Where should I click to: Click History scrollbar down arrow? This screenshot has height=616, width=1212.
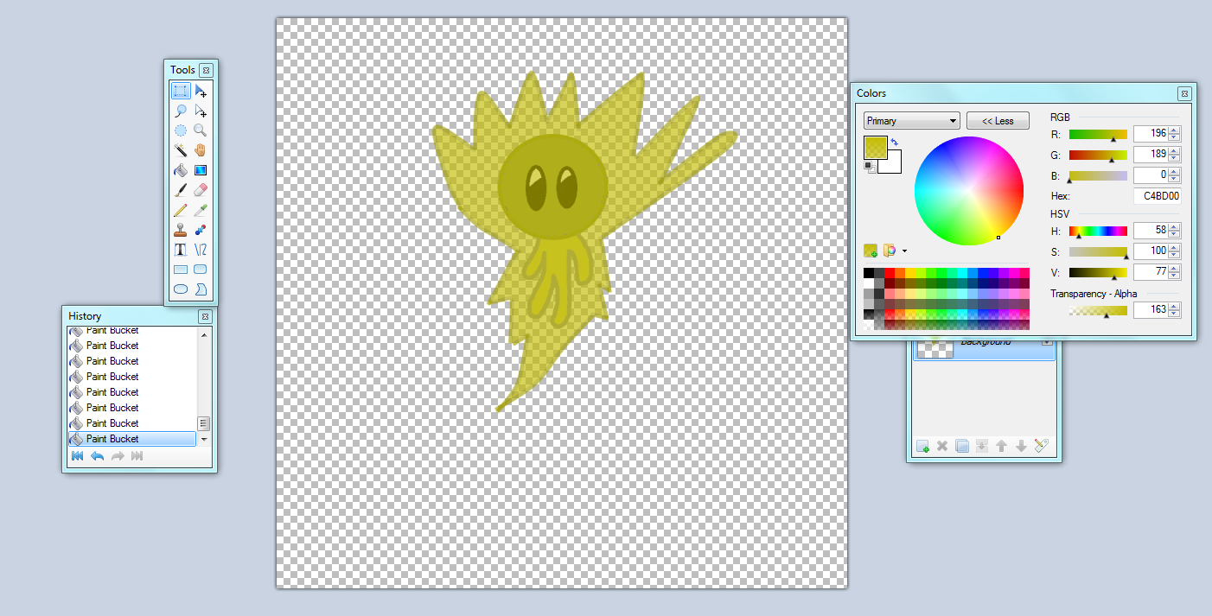coord(204,439)
